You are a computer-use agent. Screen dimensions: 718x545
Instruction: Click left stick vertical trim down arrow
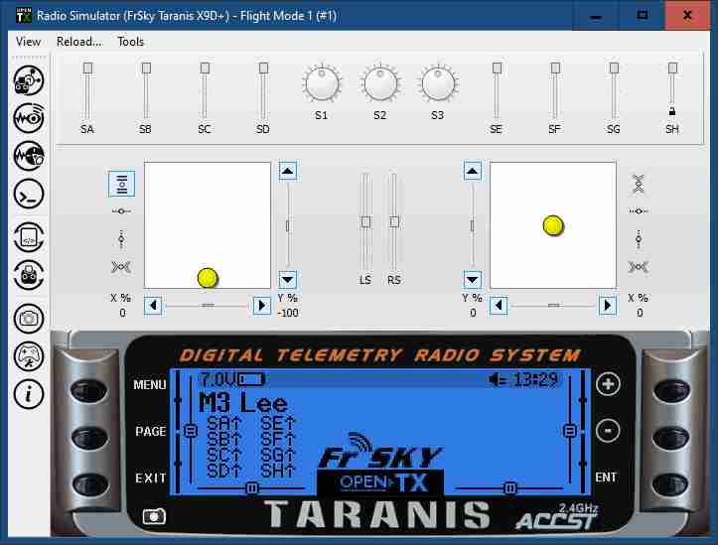pyautogui.click(x=288, y=279)
